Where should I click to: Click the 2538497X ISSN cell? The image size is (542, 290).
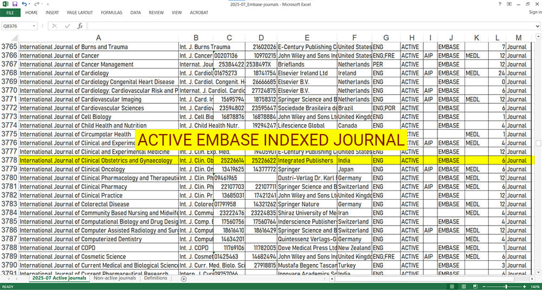pyautogui.click(x=261, y=64)
